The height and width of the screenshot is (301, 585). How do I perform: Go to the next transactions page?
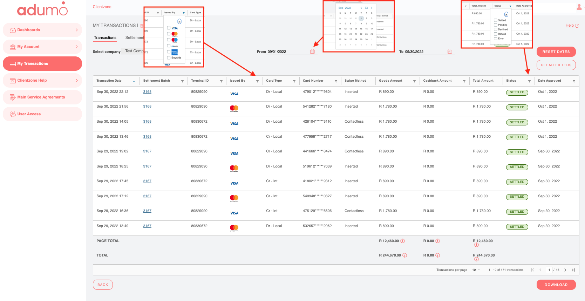565,270
